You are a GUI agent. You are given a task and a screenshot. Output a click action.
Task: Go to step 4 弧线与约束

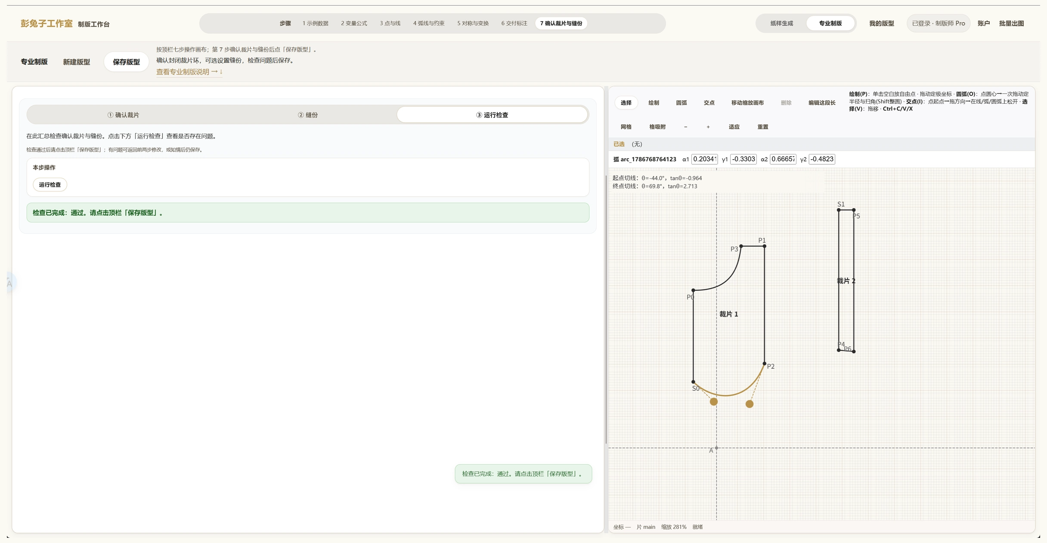pyautogui.click(x=429, y=23)
